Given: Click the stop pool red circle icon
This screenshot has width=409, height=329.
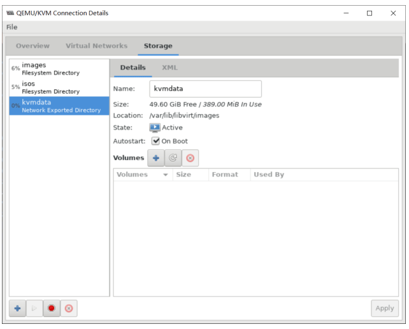Looking at the screenshot, I should tap(51, 308).
